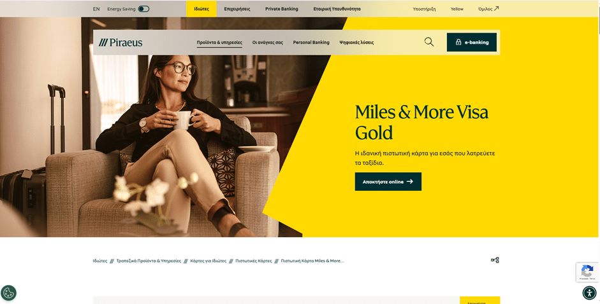600x304 pixels.
Task: Click the e-banking button with the lock icon
Action: pyautogui.click(x=472, y=43)
